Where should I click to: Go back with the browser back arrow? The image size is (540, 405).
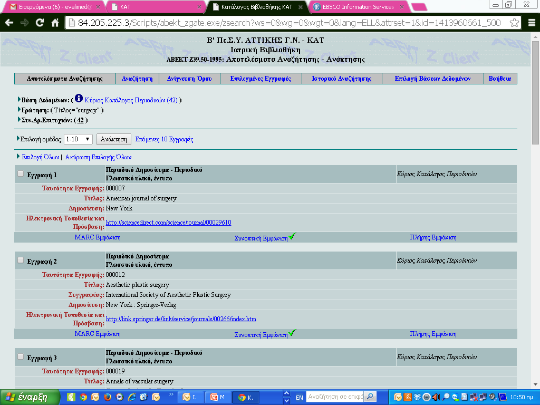9,23
